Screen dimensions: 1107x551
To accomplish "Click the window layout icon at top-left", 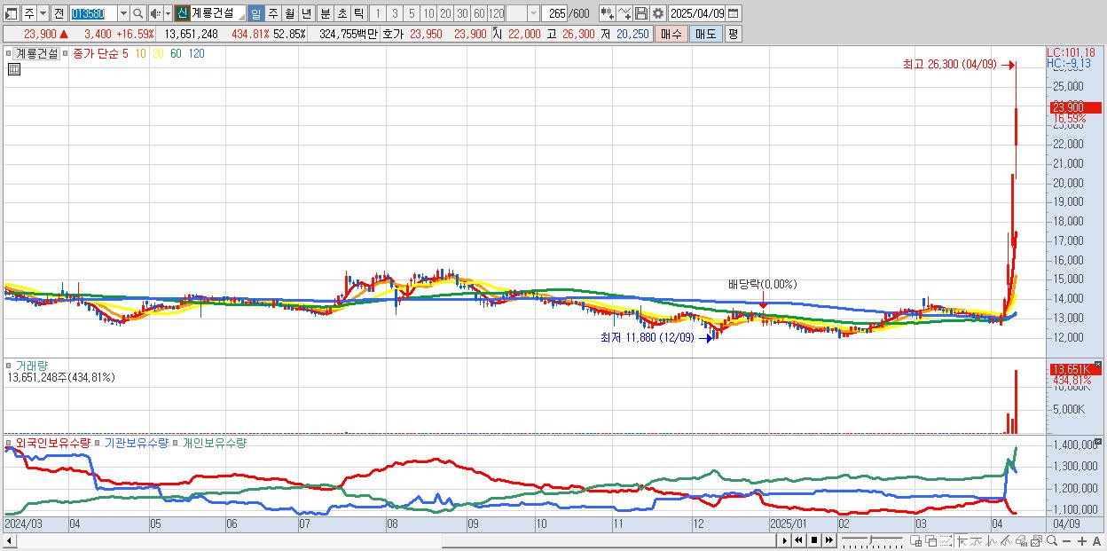I will click(12, 13).
